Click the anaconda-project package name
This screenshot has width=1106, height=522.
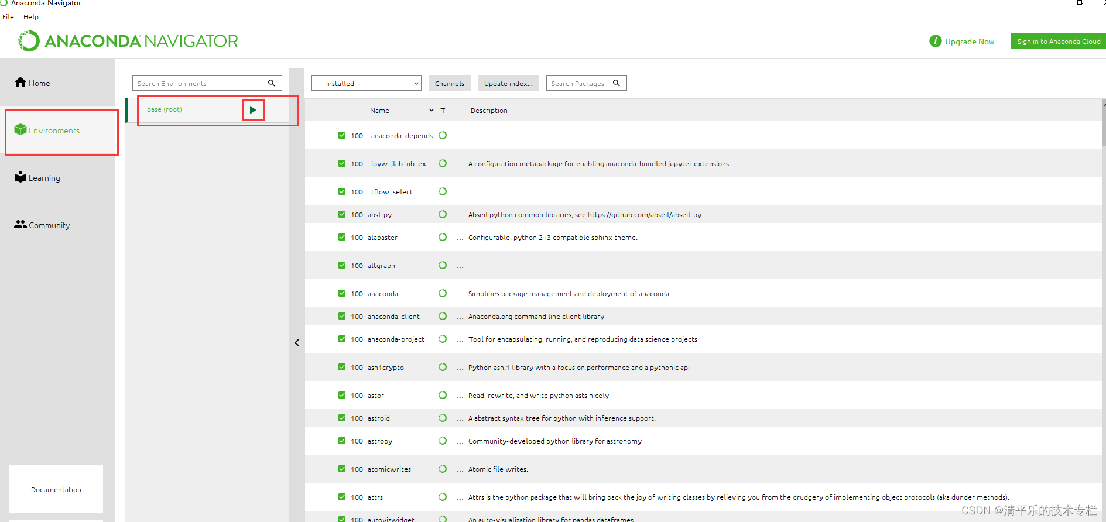click(x=396, y=339)
